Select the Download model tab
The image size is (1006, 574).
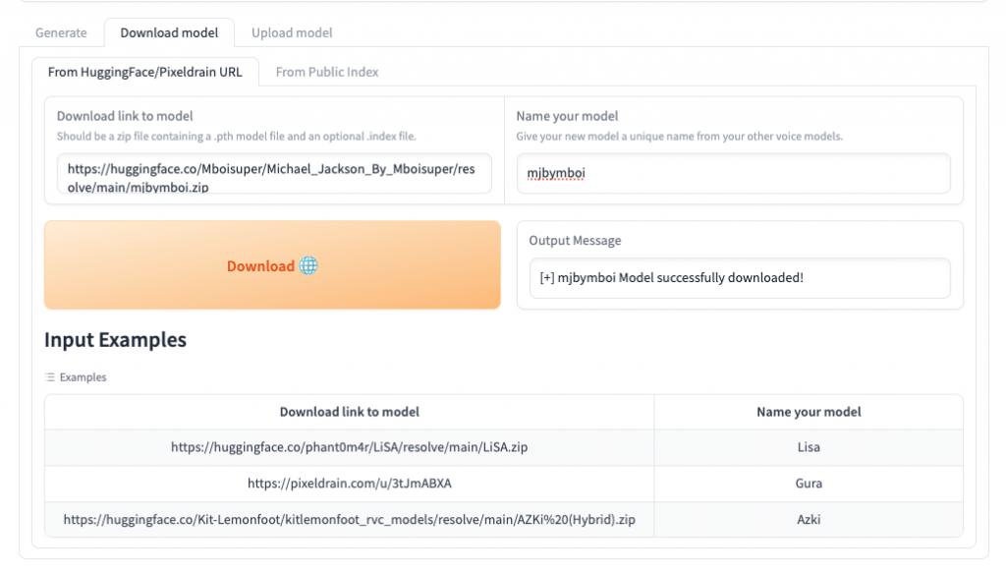(169, 32)
